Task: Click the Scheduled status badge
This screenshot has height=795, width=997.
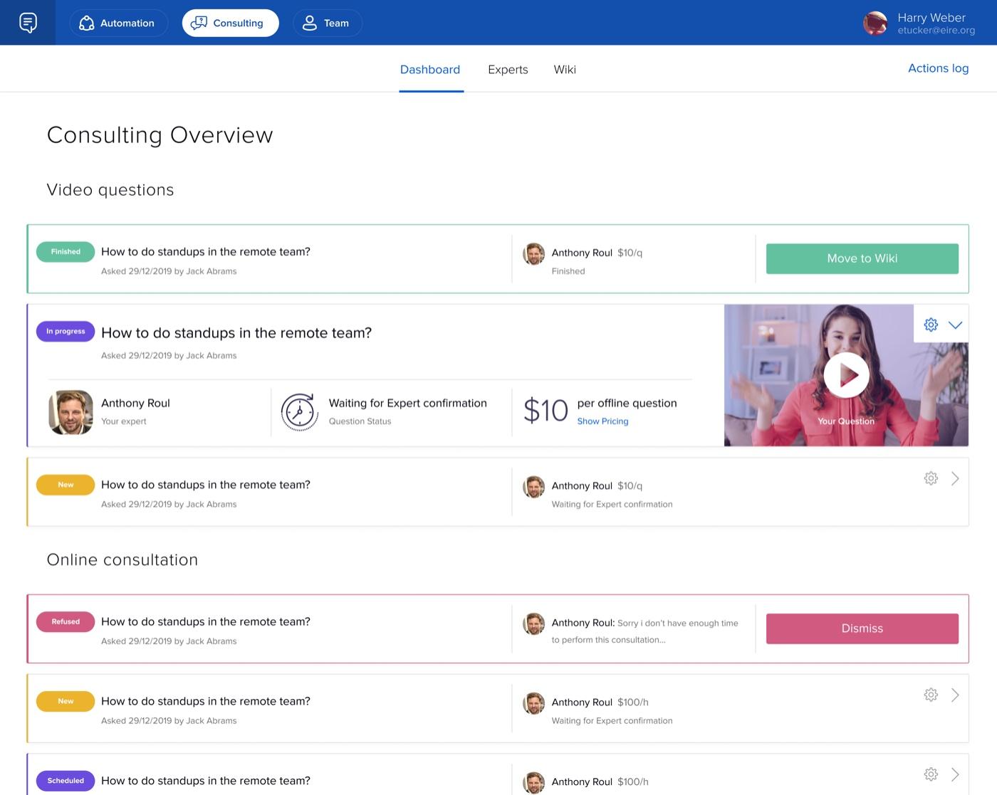Action: (x=66, y=781)
